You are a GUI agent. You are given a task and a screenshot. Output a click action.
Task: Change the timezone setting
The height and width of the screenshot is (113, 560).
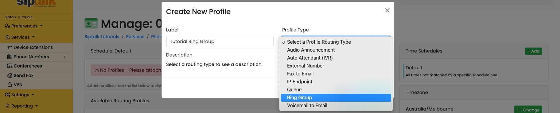(x=528, y=110)
